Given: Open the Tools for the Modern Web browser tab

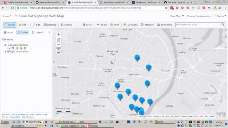Looking at the screenshot, I should [x=18, y=2].
